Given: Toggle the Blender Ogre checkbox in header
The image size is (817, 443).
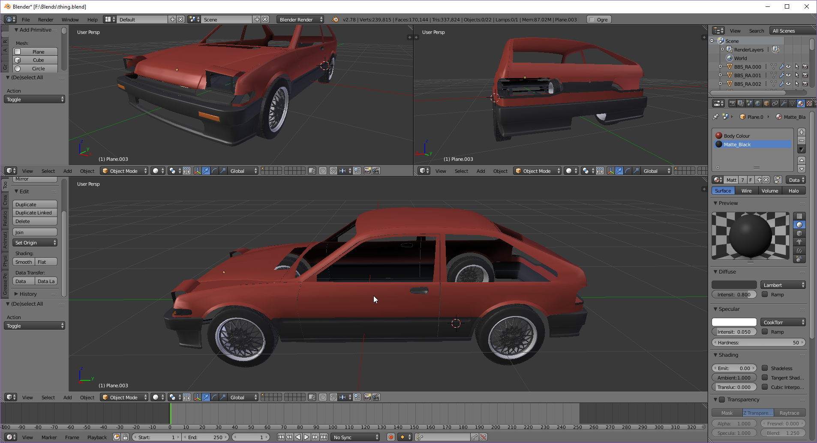Looking at the screenshot, I should point(592,20).
